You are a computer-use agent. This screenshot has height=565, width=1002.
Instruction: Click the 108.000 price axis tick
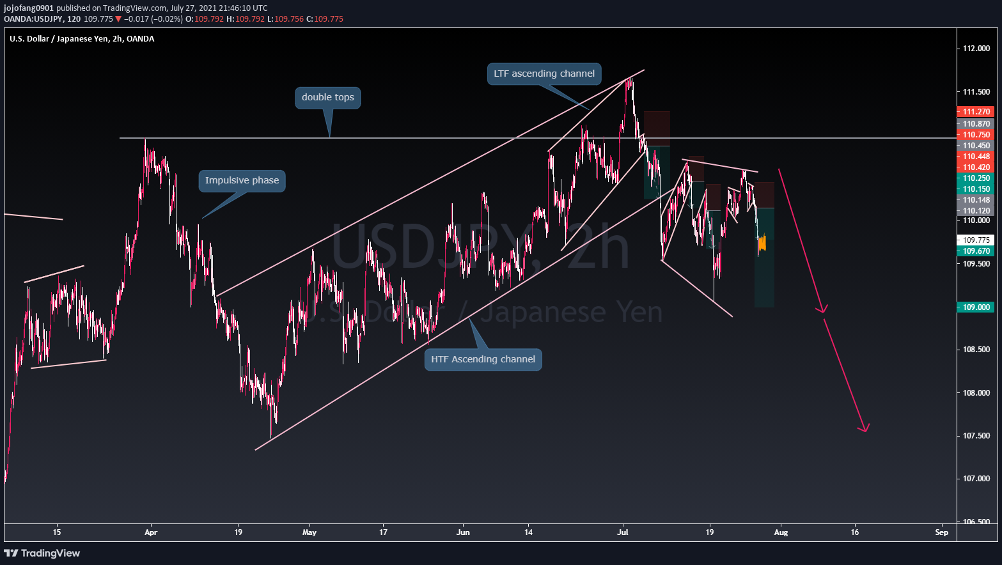(976, 392)
